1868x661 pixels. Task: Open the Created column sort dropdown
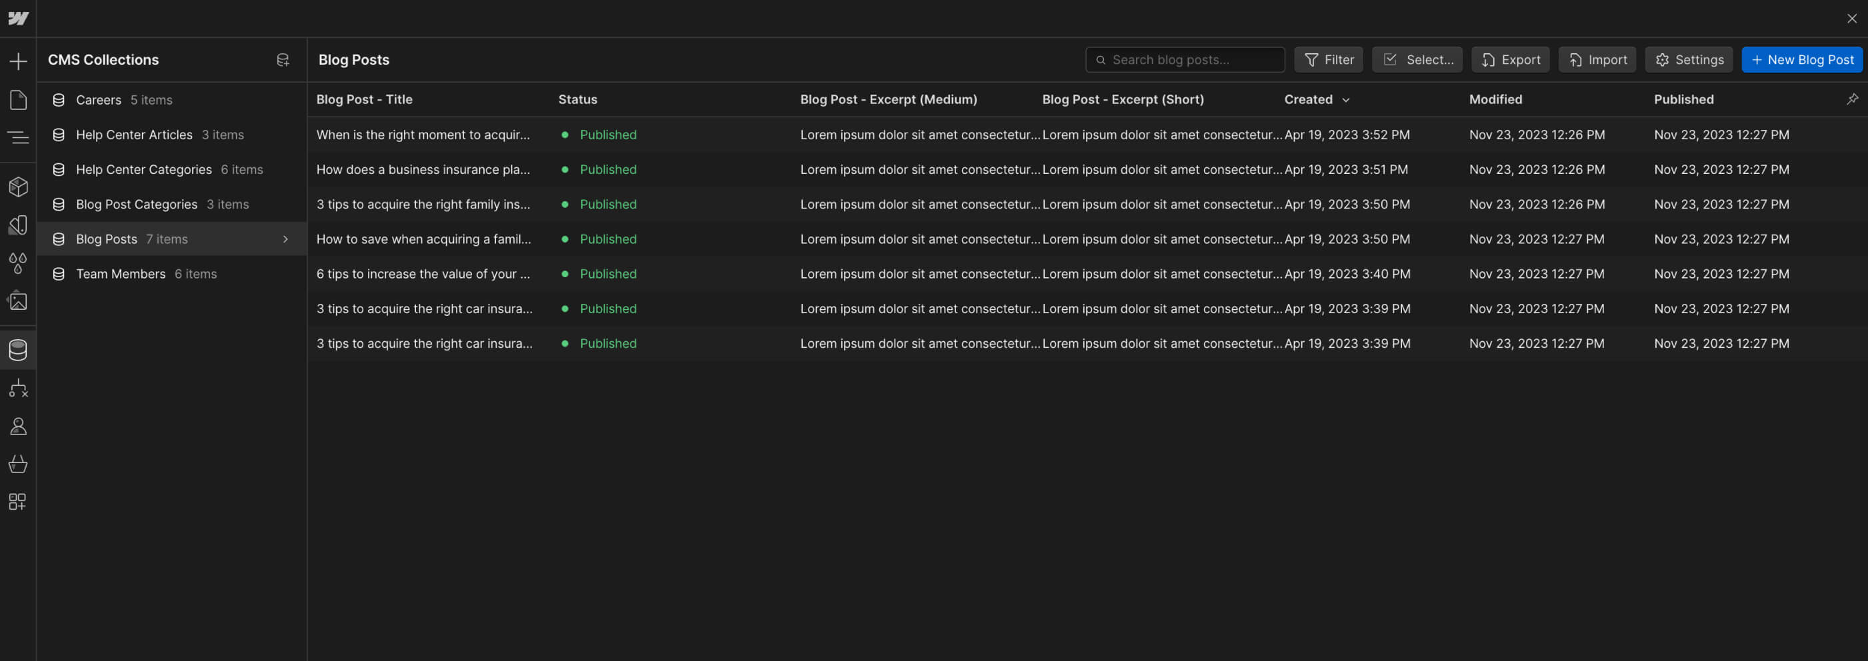click(x=1347, y=99)
